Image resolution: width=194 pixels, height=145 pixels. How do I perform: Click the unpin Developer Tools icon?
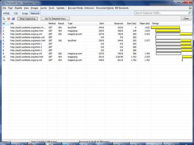click(x=190, y=8)
